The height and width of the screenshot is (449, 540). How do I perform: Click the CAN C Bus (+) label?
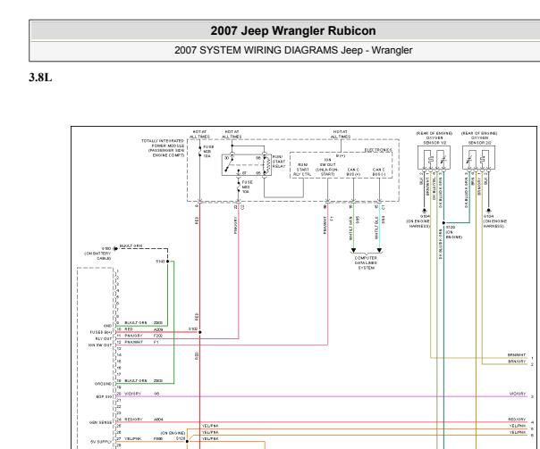[x=353, y=172]
